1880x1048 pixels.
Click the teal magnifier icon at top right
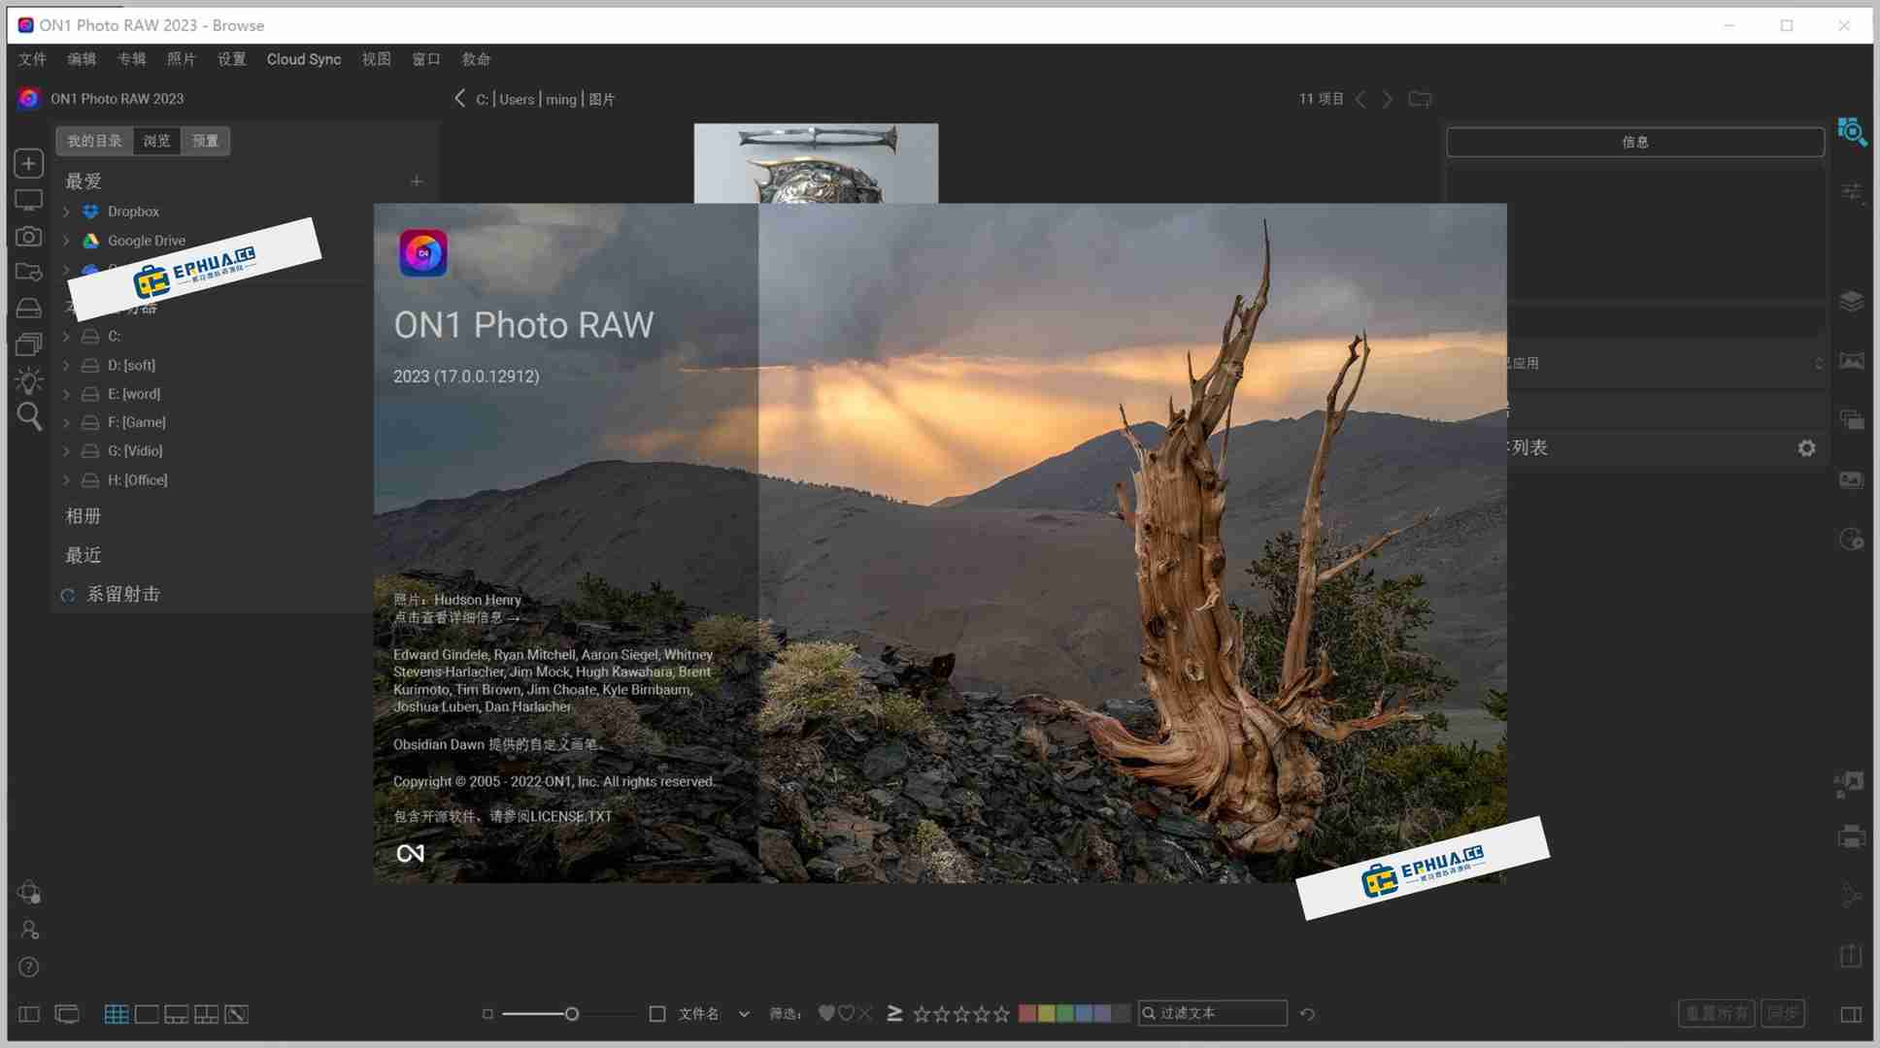tap(1853, 133)
